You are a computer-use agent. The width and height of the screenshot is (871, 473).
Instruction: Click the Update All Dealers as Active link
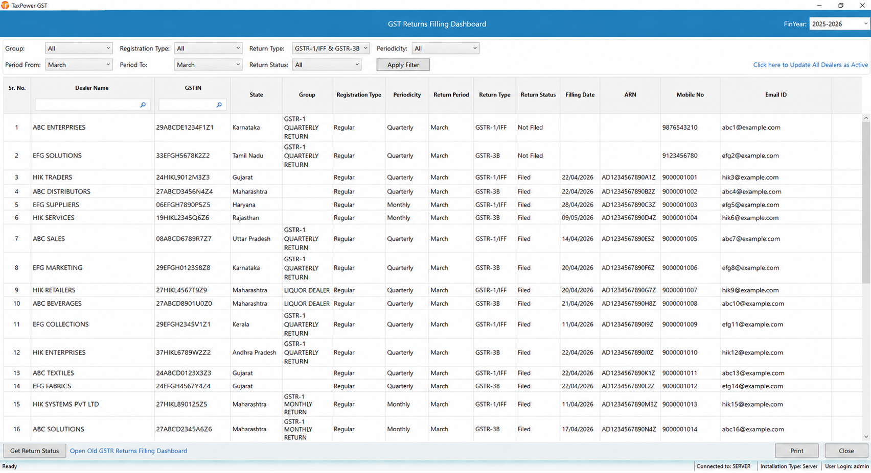(x=810, y=65)
